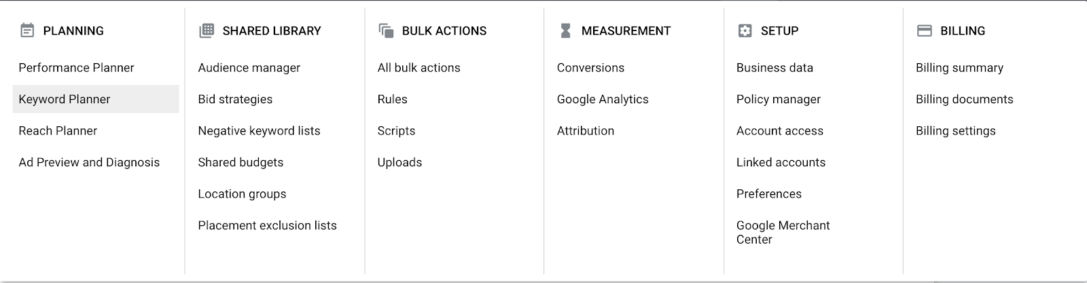Image resolution: width=1087 pixels, height=283 pixels.
Task: Open Google Merchant Center
Action: [783, 232]
